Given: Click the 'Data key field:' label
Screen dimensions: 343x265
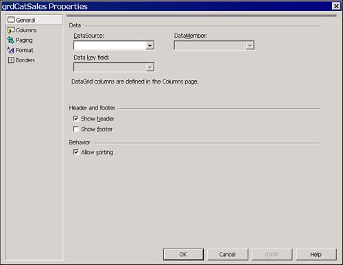Looking at the screenshot, I should pyautogui.click(x=91, y=58).
